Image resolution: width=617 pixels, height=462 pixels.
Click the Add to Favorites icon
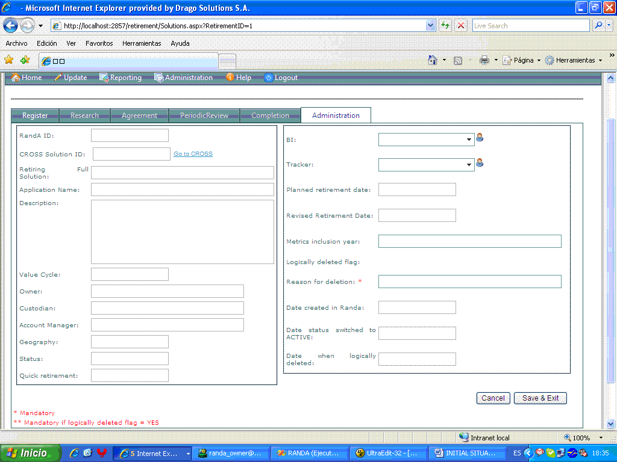tap(25, 60)
